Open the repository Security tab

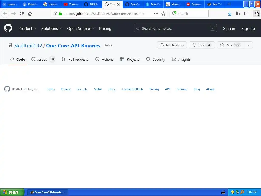pos(156,59)
